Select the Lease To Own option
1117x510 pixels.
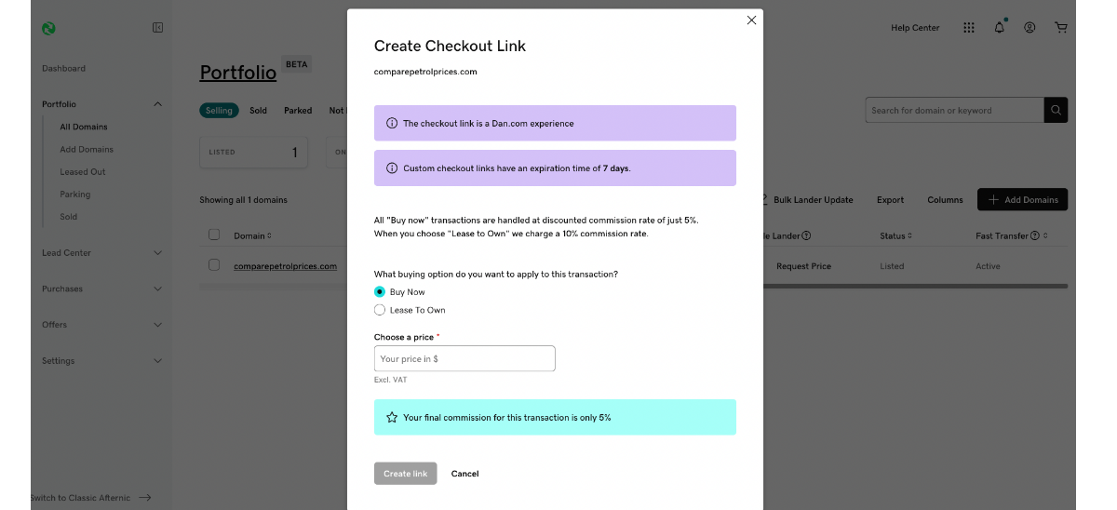click(x=380, y=310)
